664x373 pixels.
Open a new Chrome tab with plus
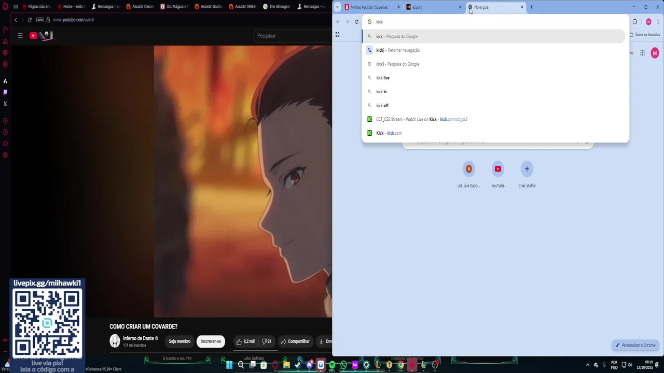[x=531, y=7]
